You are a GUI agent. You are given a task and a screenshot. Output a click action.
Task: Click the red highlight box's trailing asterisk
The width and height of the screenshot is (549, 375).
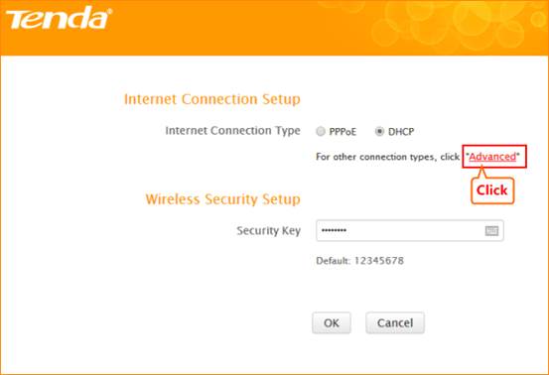[518, 156]
